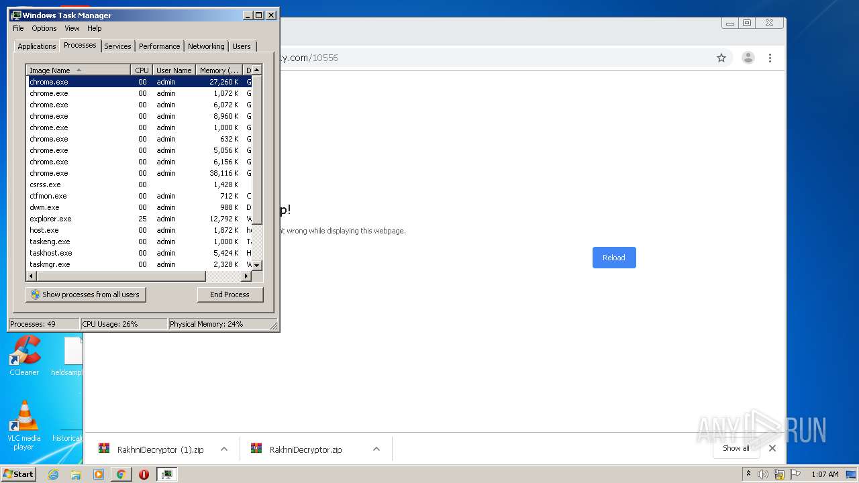The image size is (859, 483).
Task: Open the CCleaner desktop shortcut
Action: (x=24, y=356)
